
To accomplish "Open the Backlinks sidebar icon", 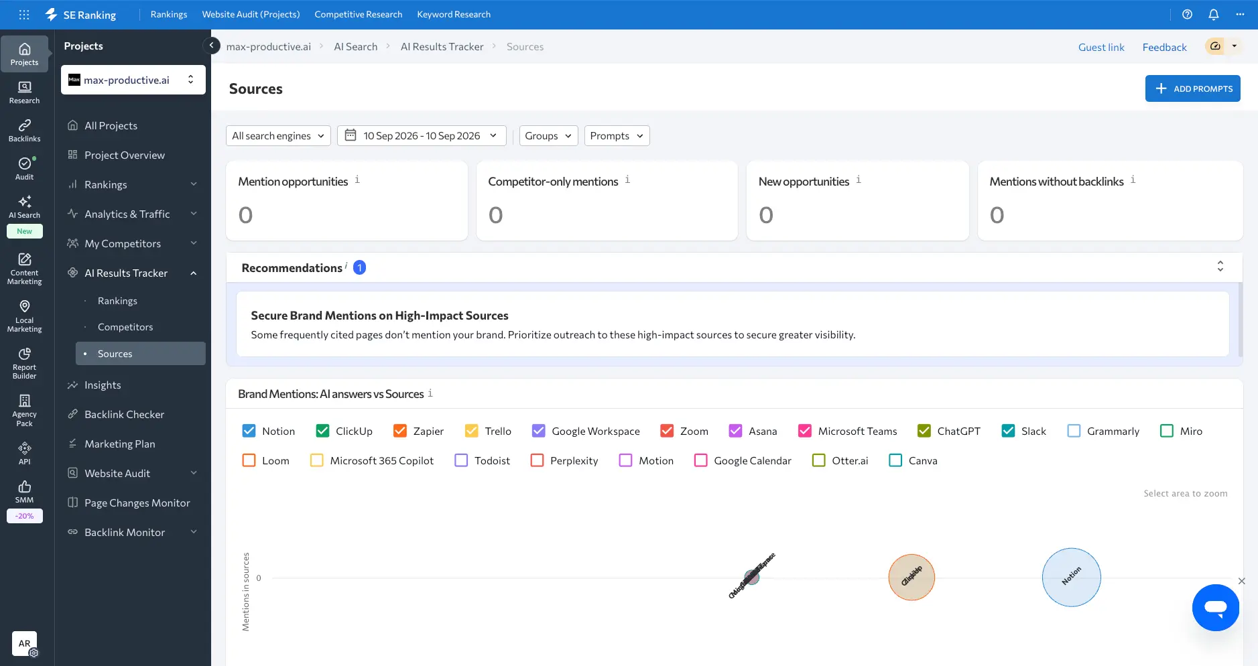I will [24, 131].
